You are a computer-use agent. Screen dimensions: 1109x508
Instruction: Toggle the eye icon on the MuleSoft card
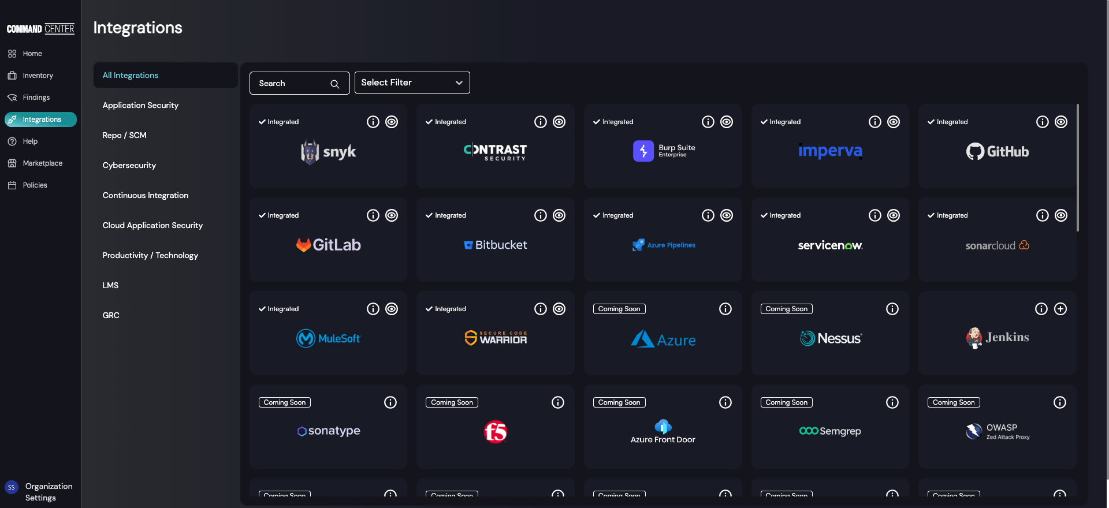tap(392, 309)
